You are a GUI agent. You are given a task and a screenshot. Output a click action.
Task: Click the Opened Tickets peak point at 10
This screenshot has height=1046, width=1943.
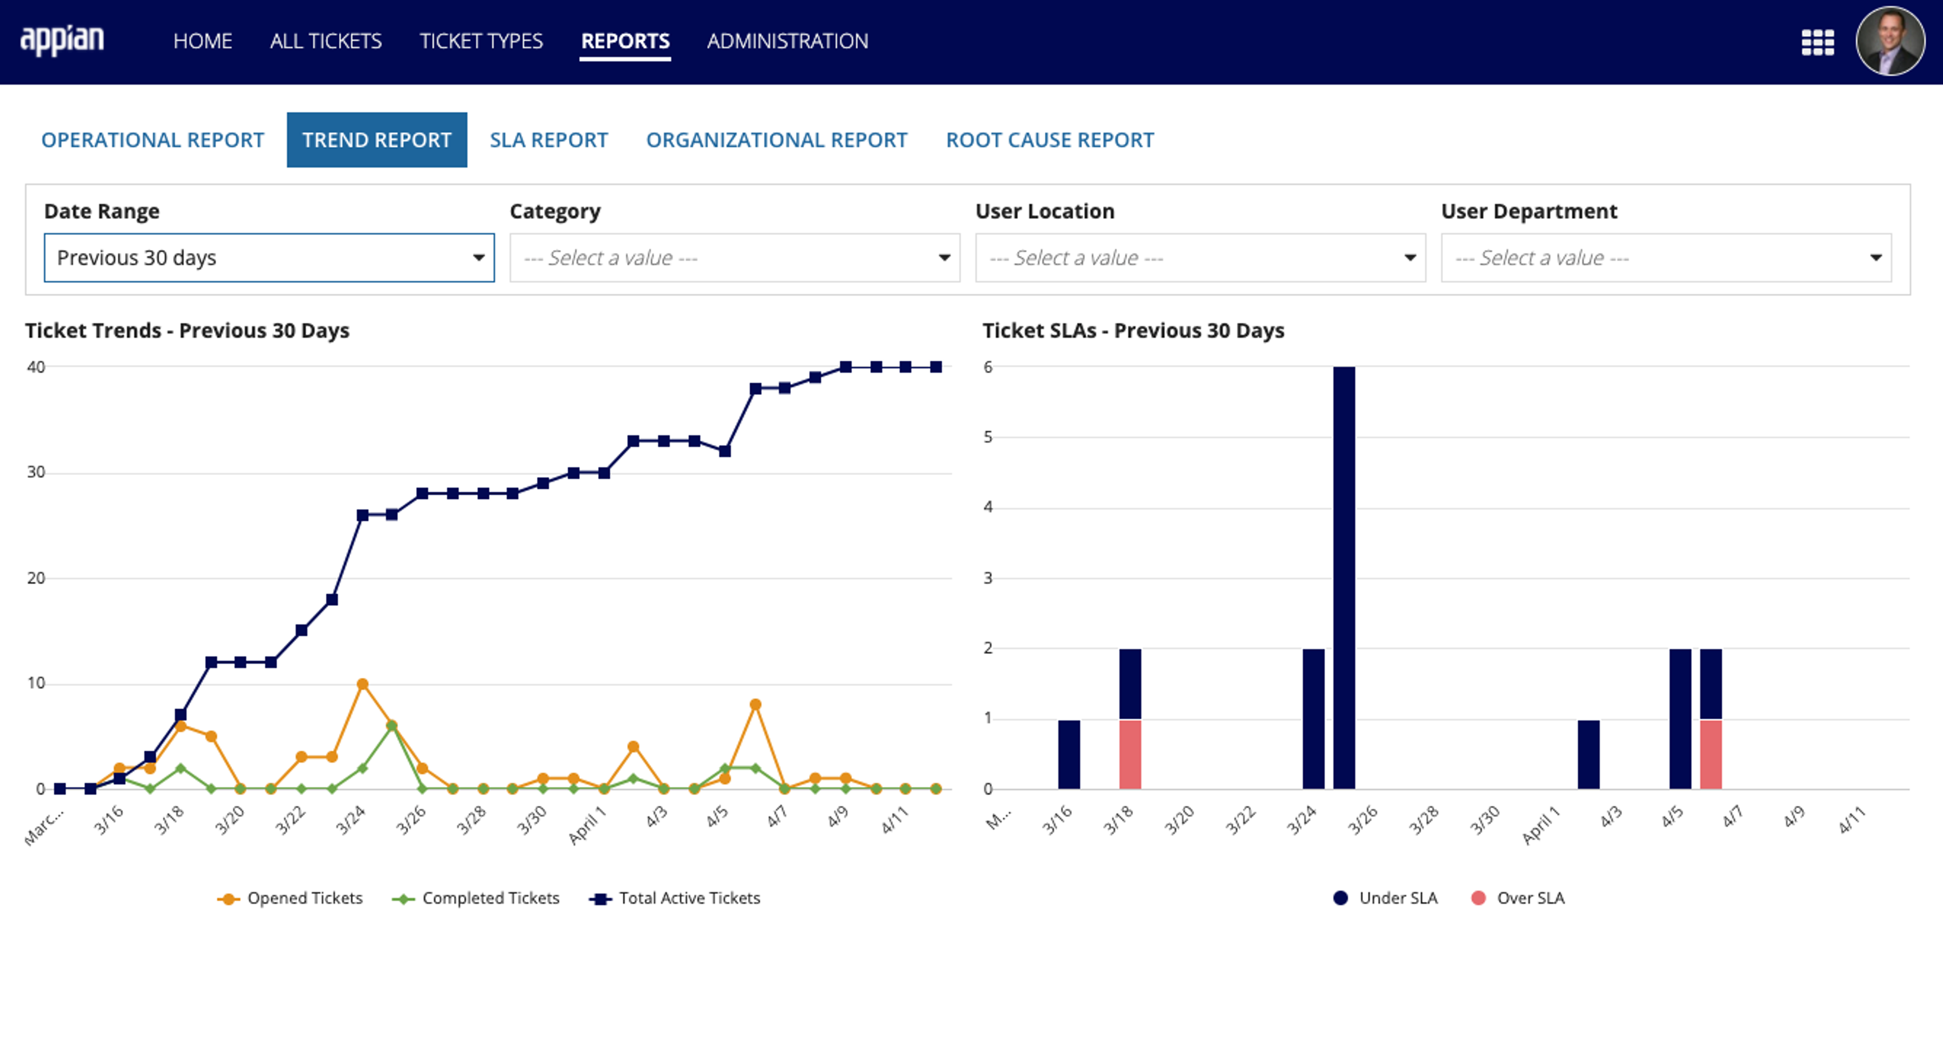coord(362,684)
